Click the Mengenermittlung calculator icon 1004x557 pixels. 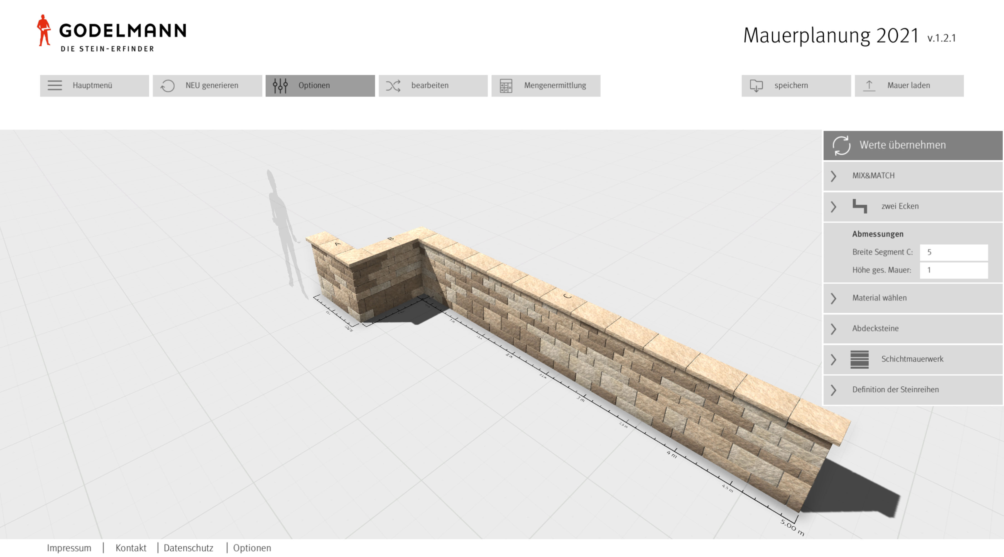tap(506, 86)
